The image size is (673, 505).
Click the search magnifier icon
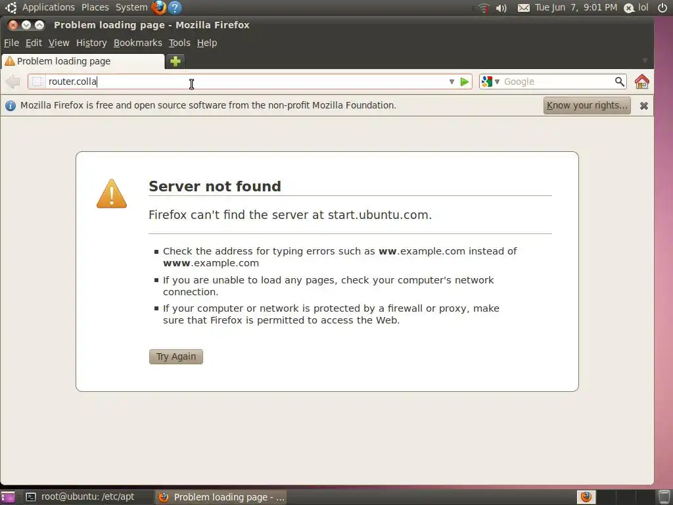[619, 81]
